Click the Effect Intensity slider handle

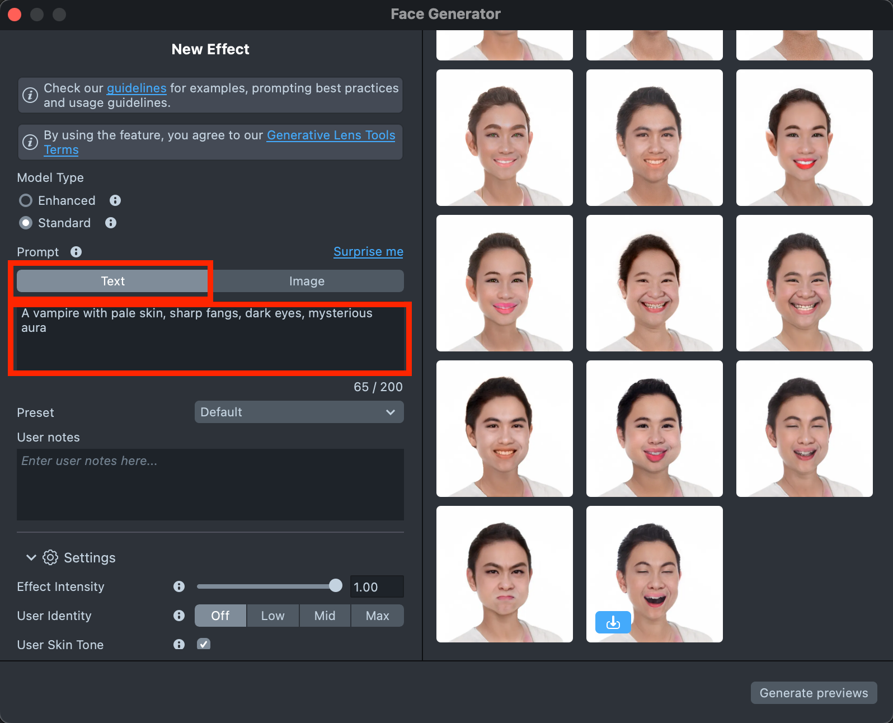[x=336, y=586]
